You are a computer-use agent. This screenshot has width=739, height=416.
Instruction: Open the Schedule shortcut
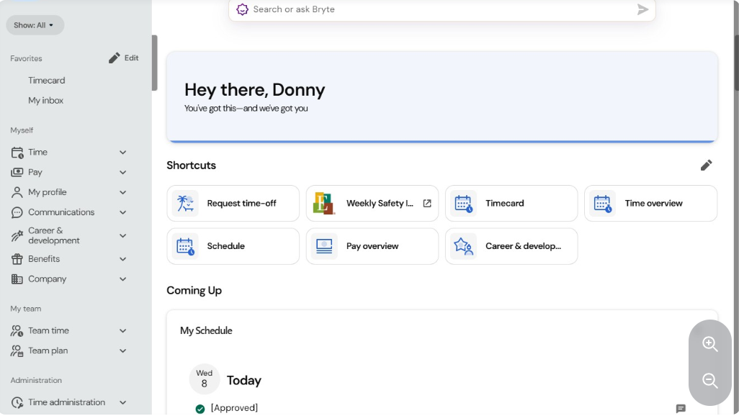[x=233, y=246]
